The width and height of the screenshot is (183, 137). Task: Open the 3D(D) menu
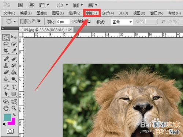(x=123, y=13)
